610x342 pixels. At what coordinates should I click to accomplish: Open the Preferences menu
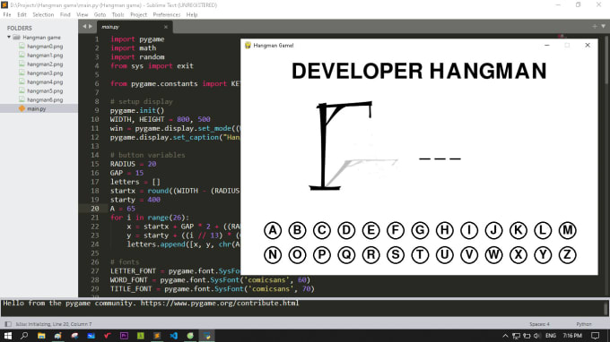(x=167, y=14)
